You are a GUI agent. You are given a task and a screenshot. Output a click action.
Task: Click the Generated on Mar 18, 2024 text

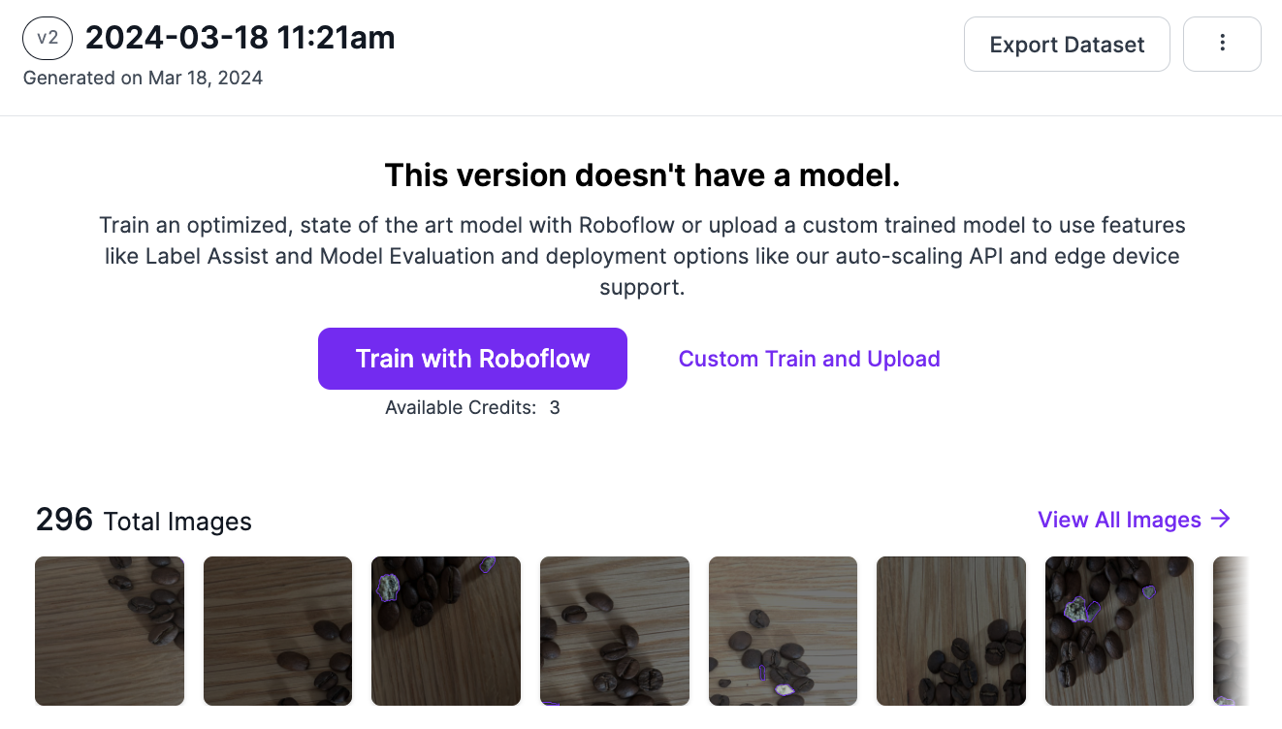(143, 79)
